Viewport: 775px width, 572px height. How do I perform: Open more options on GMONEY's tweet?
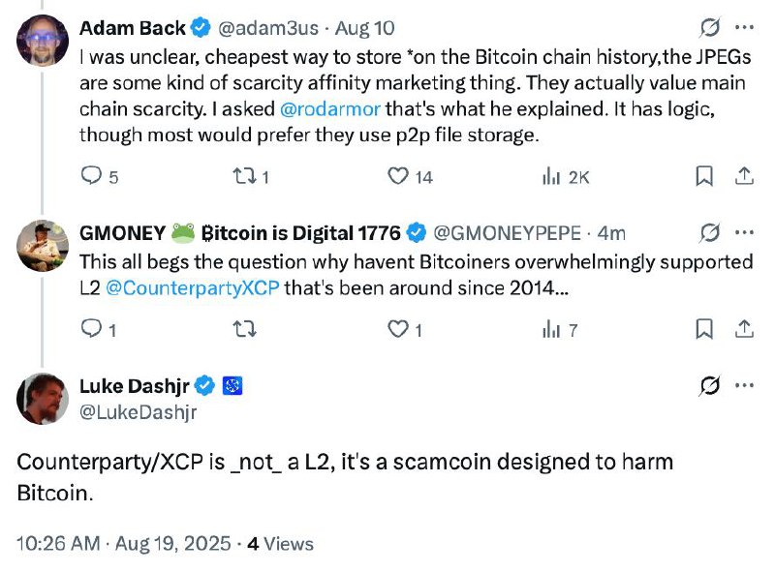(744, 233)
